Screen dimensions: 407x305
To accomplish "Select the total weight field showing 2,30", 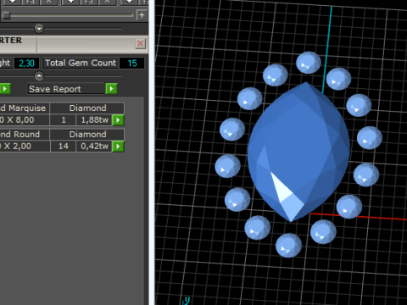I will point(26,63).
